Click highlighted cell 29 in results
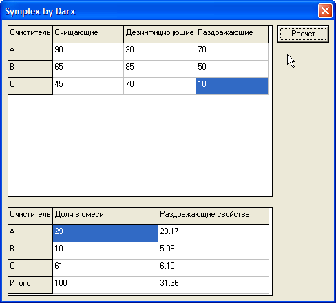The image size is (336, 303). 105,233
